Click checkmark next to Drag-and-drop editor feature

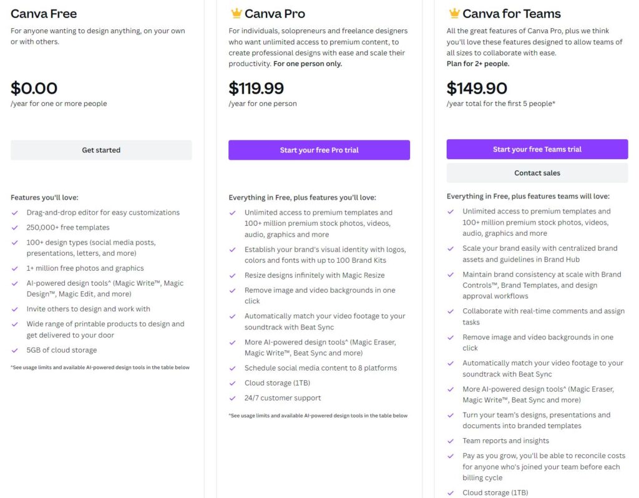tap(15, 213)
